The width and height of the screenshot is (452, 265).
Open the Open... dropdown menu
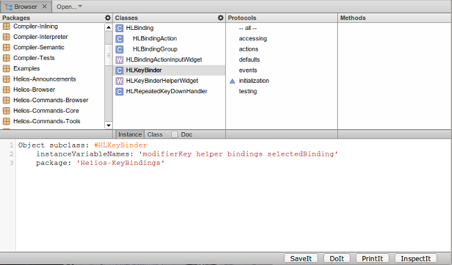coord(69,7)
